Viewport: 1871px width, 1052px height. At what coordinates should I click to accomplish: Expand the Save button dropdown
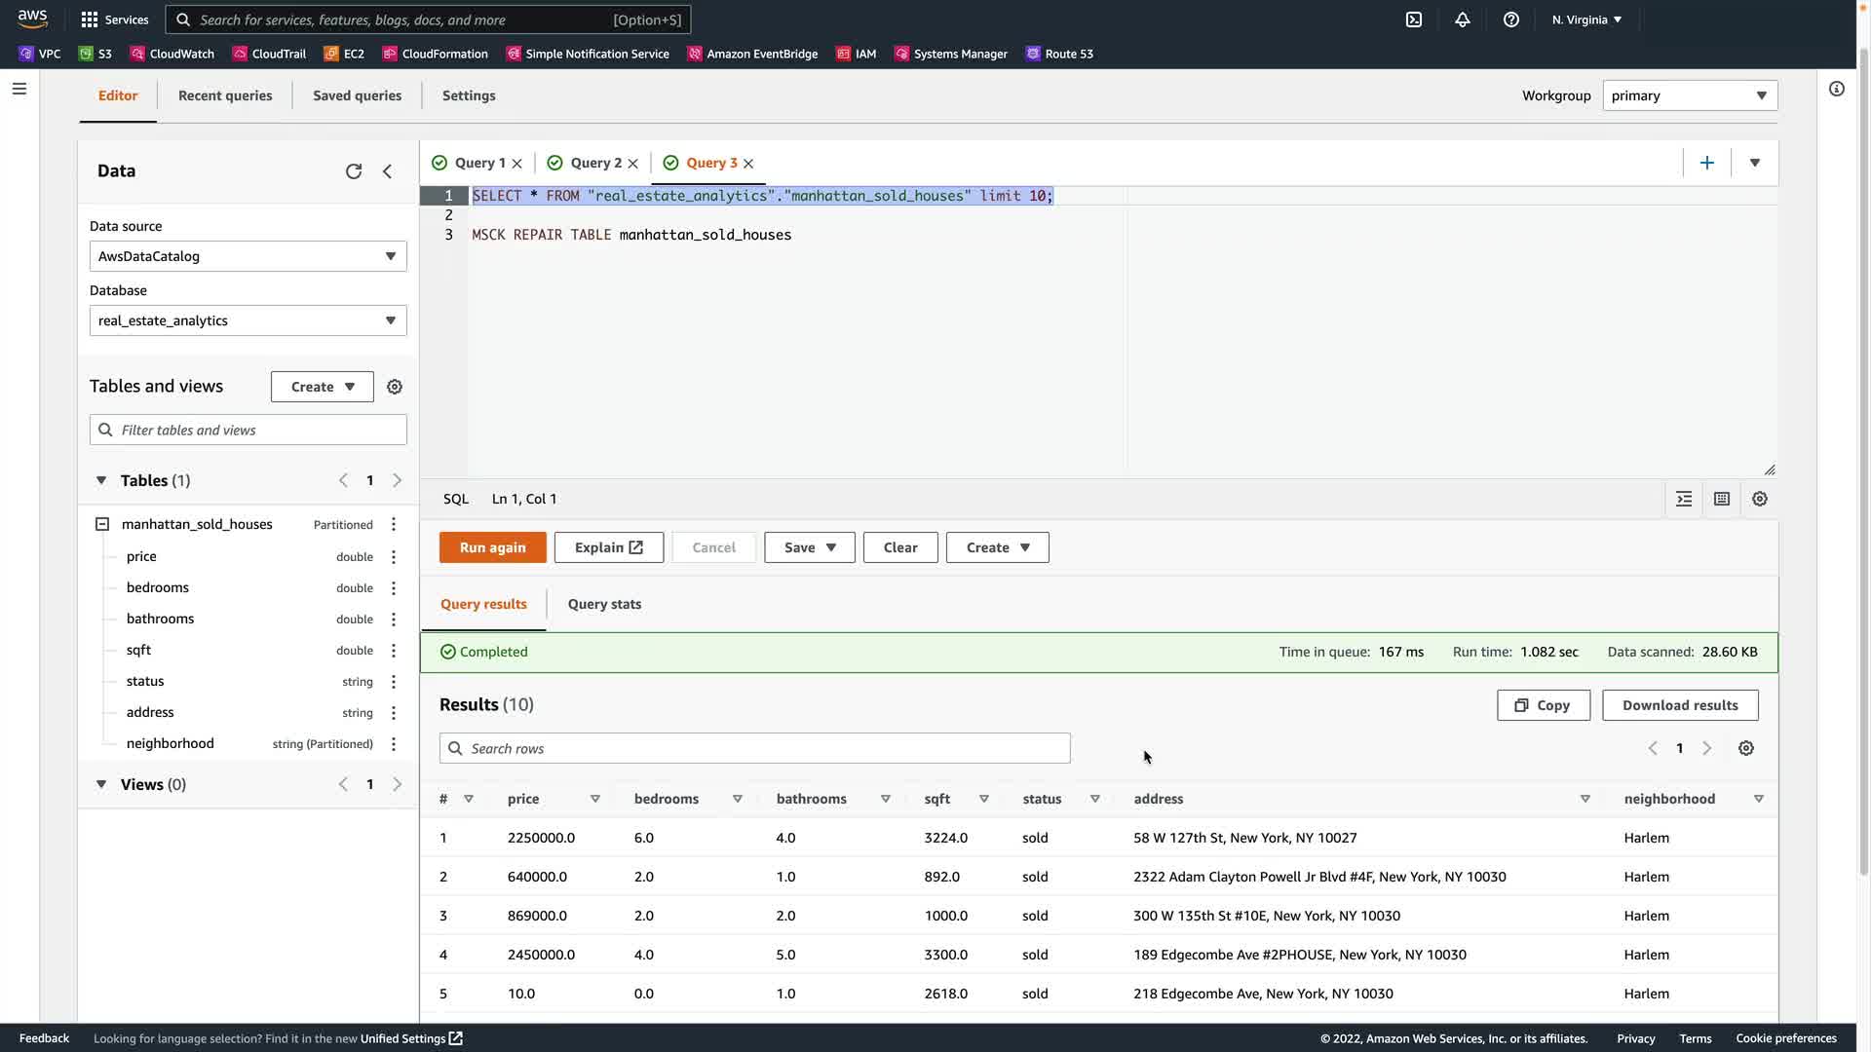[x=831, y=547]
